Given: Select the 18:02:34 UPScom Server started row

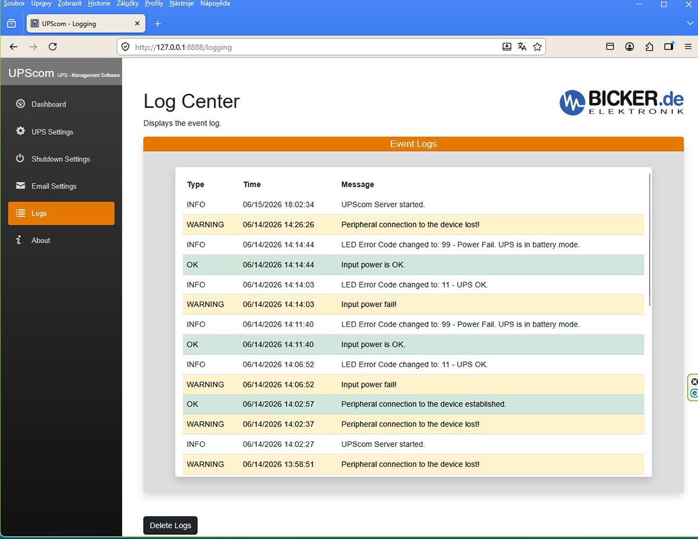Looking at the screenshot, I should click(413, 204).
